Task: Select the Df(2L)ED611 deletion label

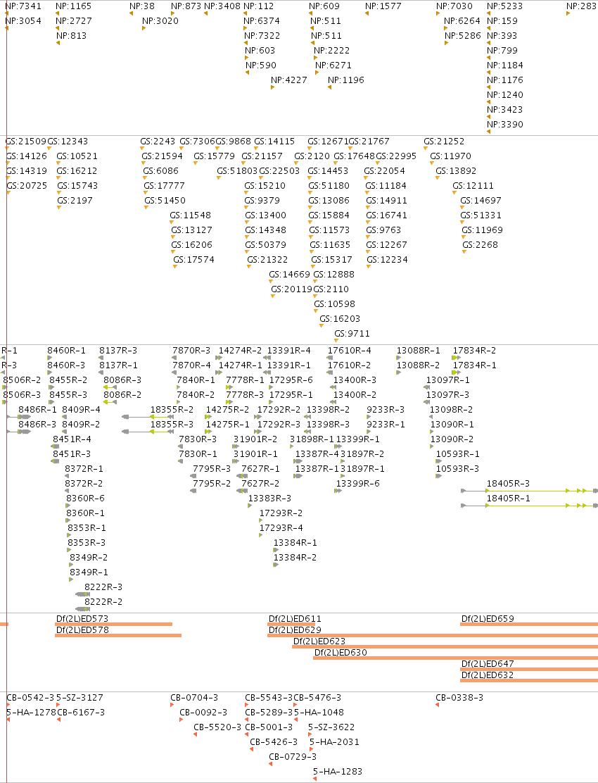Action: 295,619
